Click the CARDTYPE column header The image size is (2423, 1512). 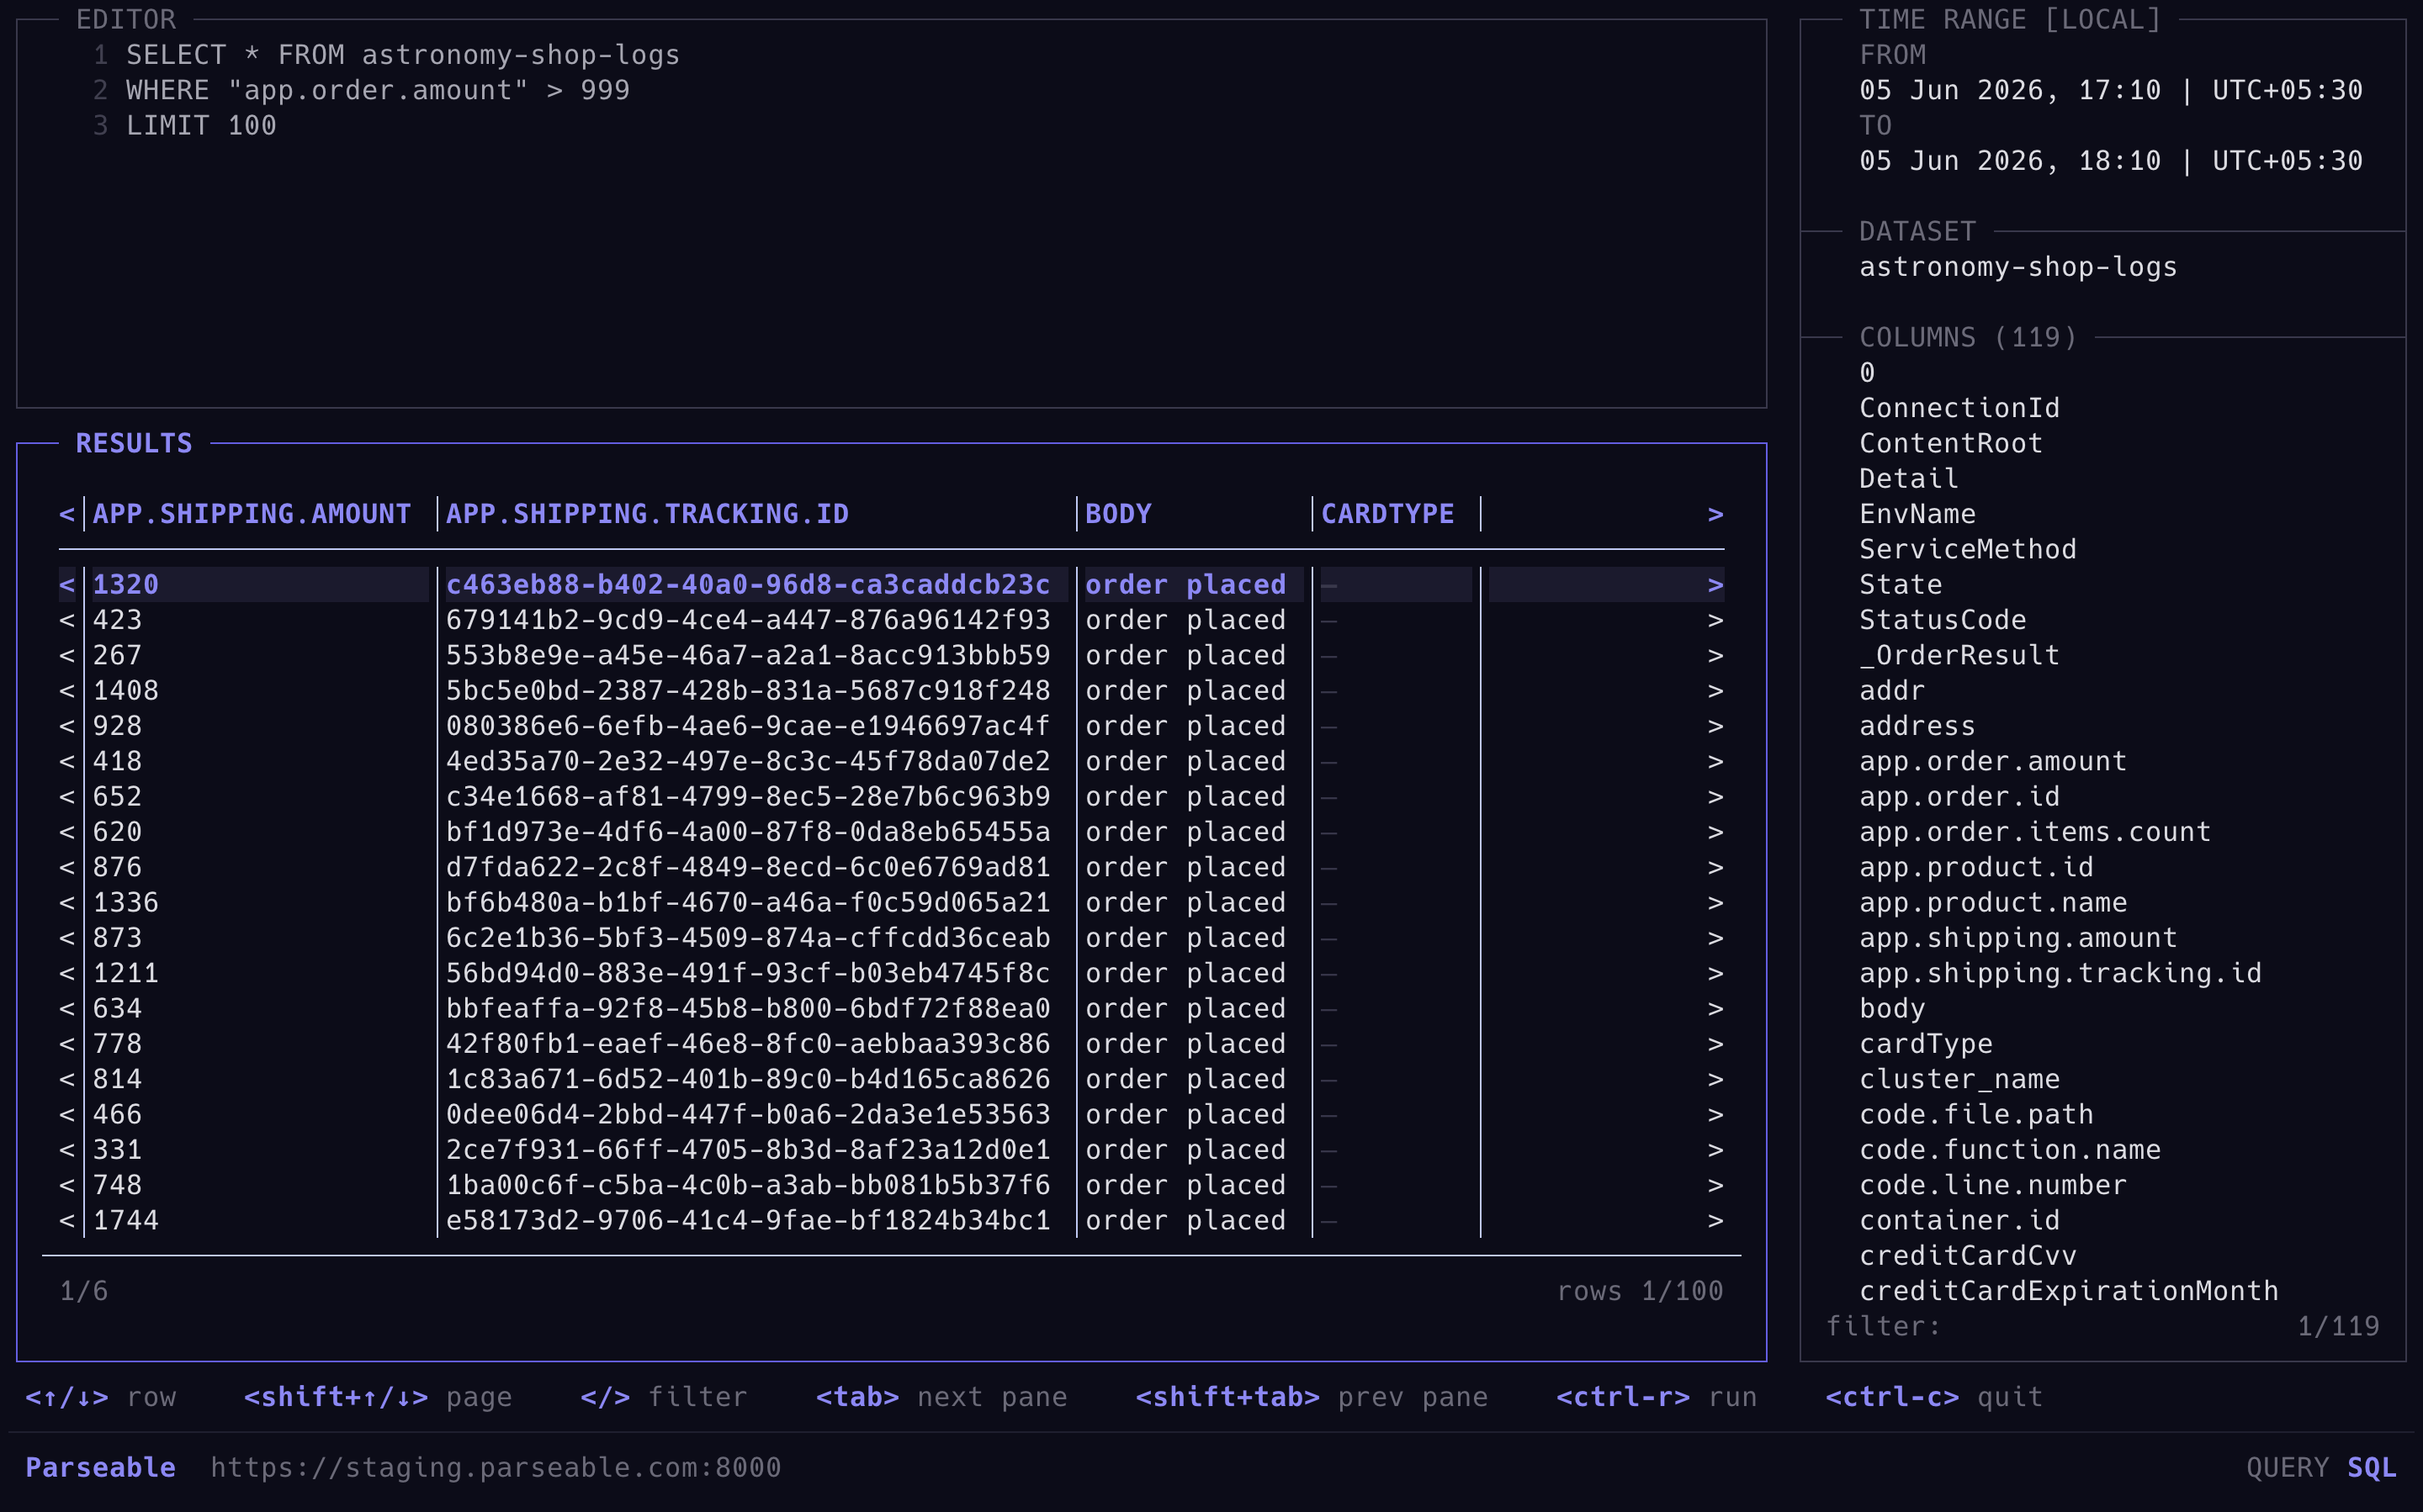click(1387, 514)
